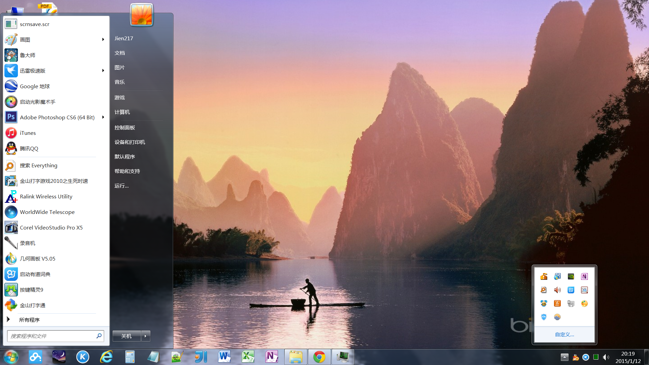Open the OneNote tray icon in popup
Viewport: 649px width, 365px height.
[584, 276]
